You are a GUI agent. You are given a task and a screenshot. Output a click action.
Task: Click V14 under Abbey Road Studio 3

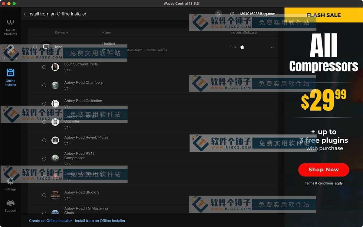(67, 198)
